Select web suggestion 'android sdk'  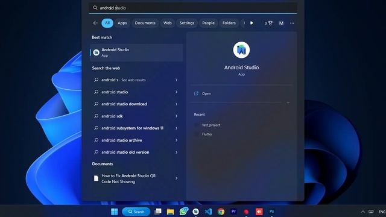[137, 116]
